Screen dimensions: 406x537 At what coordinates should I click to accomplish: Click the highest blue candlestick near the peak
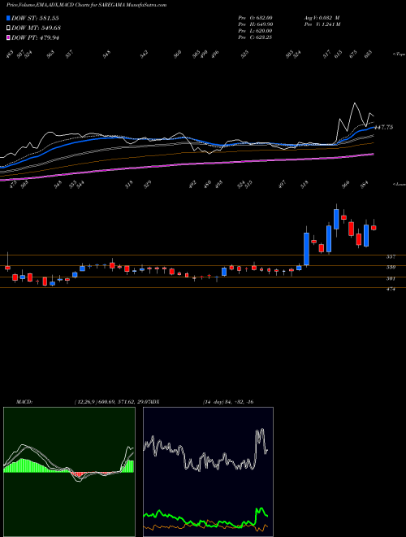coord(336,219)
